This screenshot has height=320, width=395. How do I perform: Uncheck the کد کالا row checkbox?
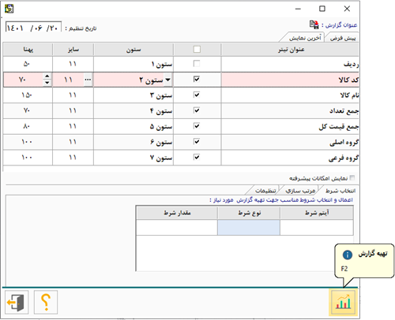pyautogui.click(x=197, y=79)
